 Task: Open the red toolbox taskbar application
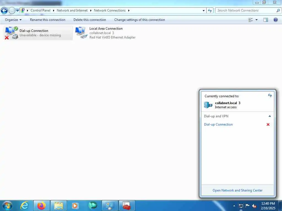click(x=127, y=206)
